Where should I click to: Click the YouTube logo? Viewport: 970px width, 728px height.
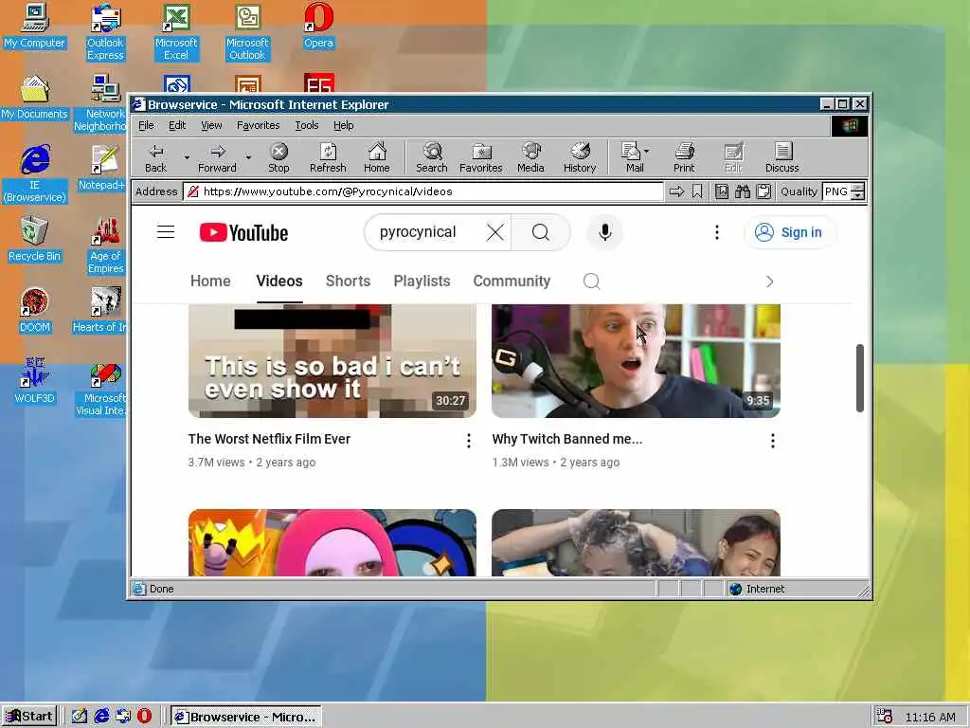click(243, 233)
